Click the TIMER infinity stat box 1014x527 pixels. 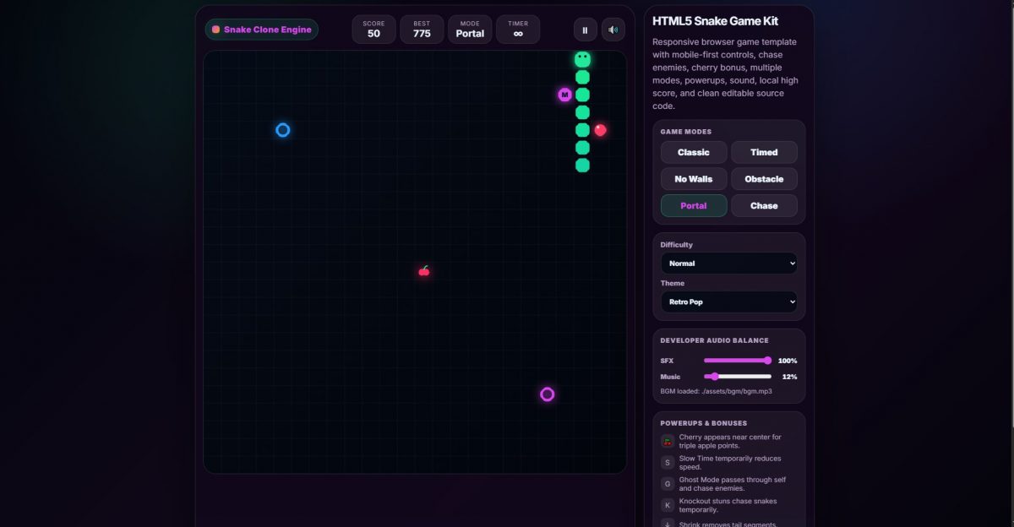(x=518, y=30)
